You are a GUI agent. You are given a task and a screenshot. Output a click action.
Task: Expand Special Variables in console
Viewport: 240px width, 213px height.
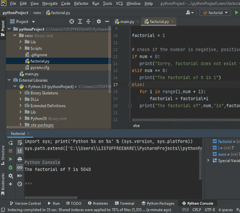point(208,161)
